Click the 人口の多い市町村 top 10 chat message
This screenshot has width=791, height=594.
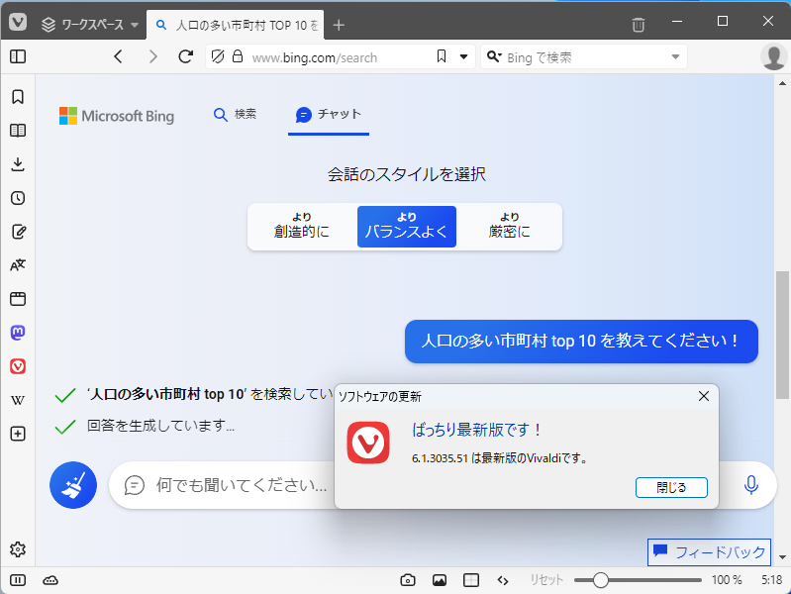[581, 342]
